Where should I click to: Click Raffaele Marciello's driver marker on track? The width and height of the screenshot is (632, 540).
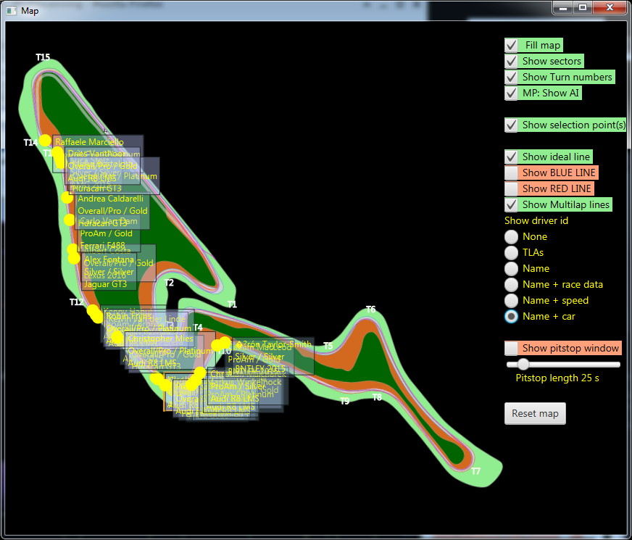pos(45,140)
